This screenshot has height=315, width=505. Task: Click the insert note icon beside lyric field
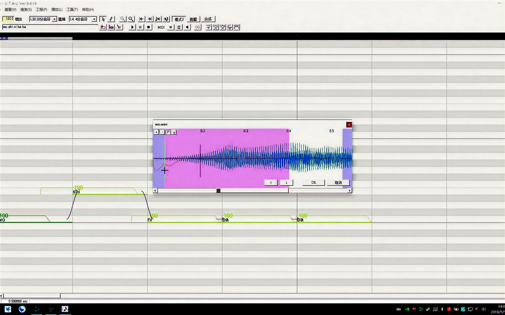103,27
